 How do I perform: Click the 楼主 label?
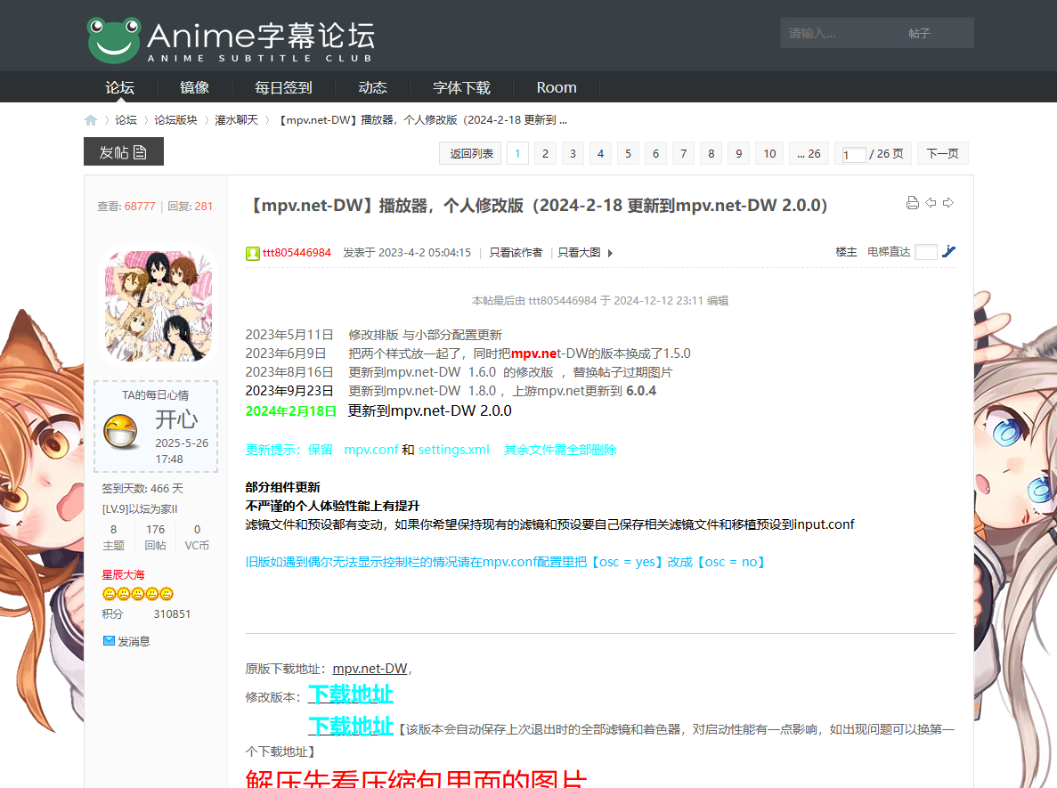846,252
